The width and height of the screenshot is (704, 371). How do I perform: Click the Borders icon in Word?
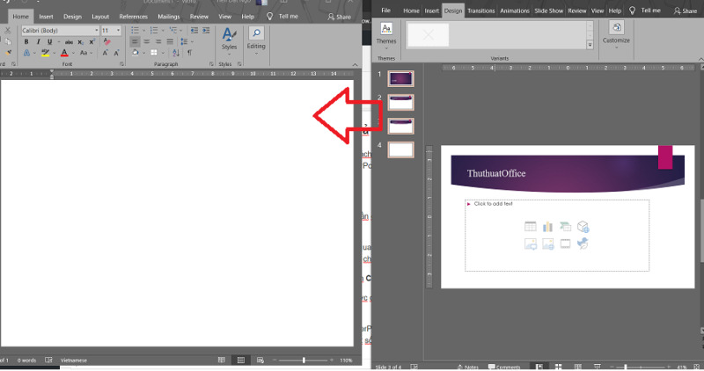tap(154, 53)
